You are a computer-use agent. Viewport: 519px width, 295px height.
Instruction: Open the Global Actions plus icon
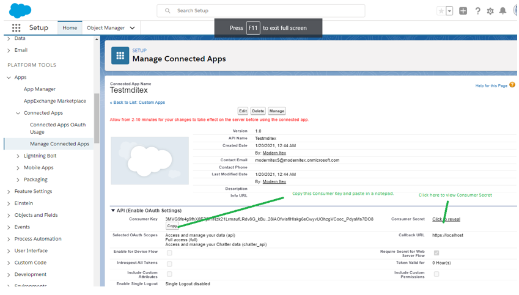click(463, 11)
